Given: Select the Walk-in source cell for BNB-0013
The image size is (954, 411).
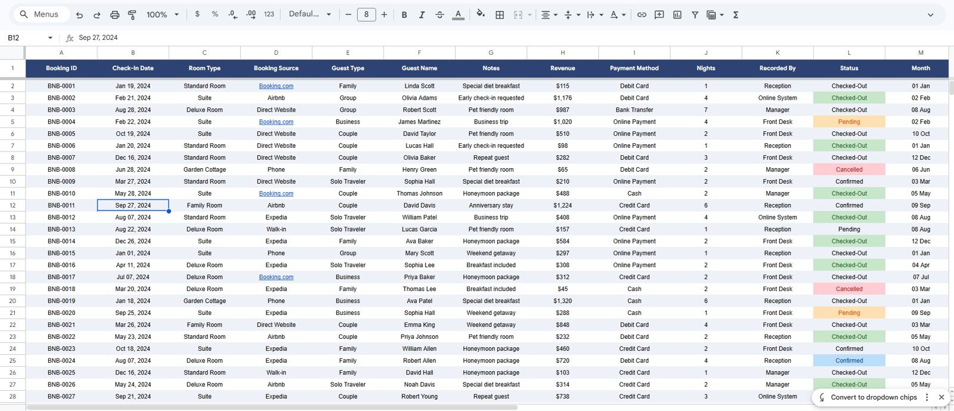Looking at the screenshot, I should 276,229.
